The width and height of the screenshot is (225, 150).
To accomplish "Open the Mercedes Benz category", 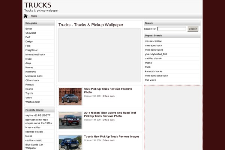I will tap(34, 76).
